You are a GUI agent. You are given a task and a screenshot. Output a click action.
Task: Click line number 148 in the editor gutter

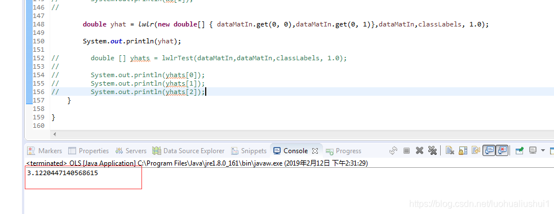tap(38, 24)
